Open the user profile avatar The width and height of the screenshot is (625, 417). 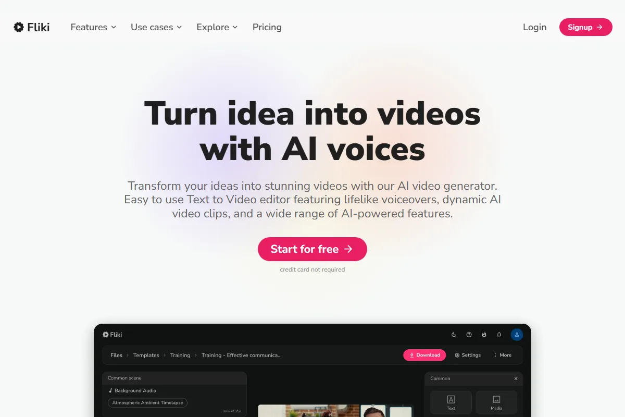[517, 335]
